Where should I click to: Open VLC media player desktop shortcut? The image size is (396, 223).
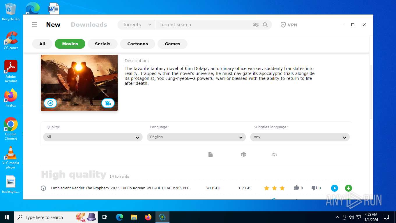coord(11,157)
